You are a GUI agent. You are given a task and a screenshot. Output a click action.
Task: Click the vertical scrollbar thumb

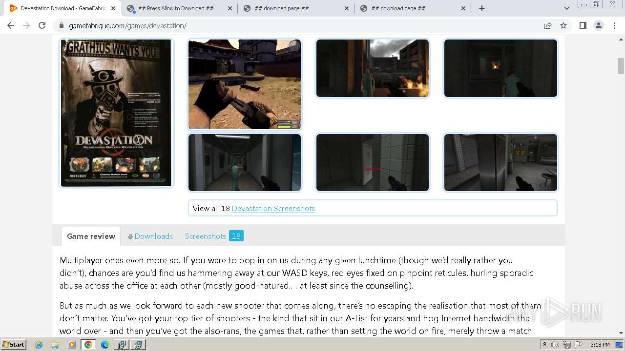point(621,66)
